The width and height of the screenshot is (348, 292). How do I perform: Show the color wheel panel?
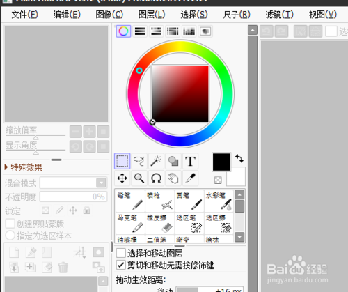123,31
